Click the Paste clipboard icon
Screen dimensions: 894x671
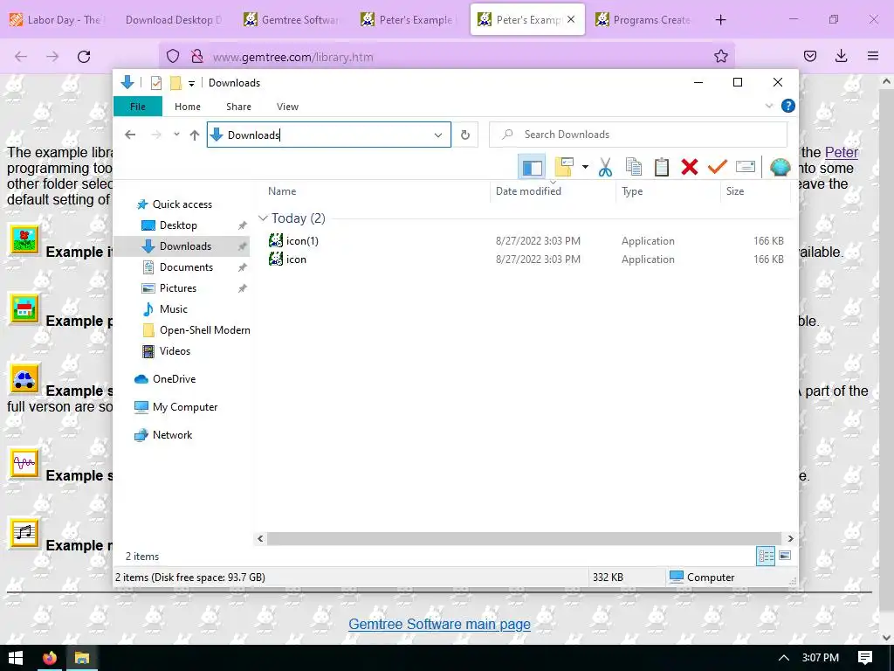[x=662, y=167]
